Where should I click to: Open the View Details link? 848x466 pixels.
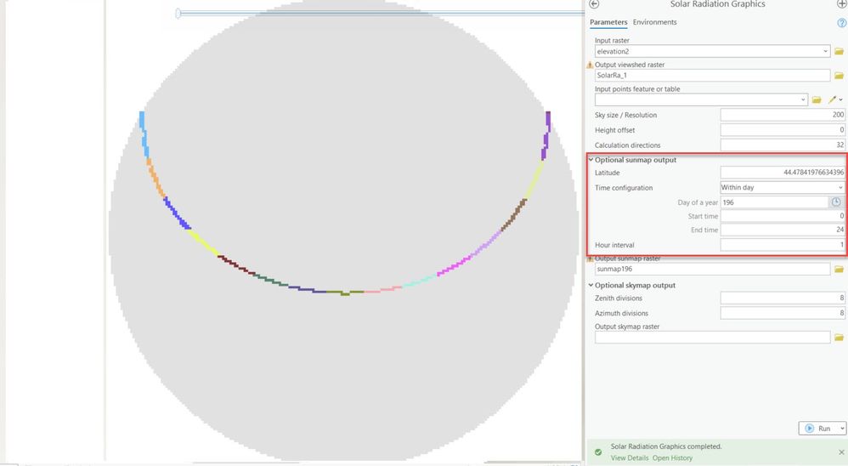[630, 457]
